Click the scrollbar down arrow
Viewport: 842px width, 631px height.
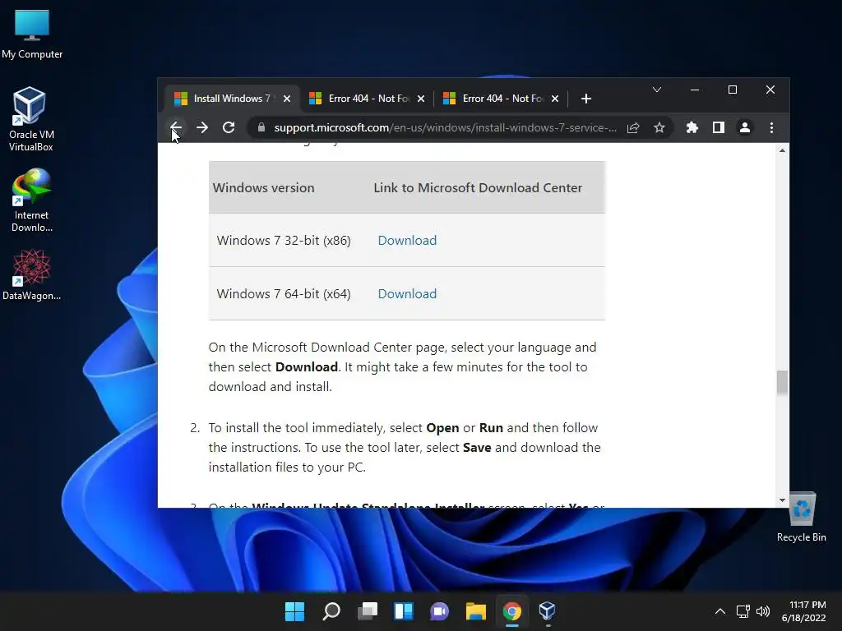tap(783, 500)
